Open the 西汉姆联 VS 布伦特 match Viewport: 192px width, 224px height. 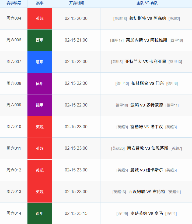[x=147, y=192]
